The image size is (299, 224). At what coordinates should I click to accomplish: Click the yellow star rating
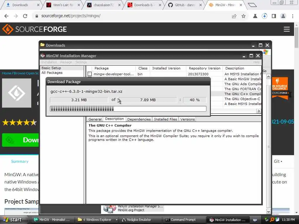point(20,122)
